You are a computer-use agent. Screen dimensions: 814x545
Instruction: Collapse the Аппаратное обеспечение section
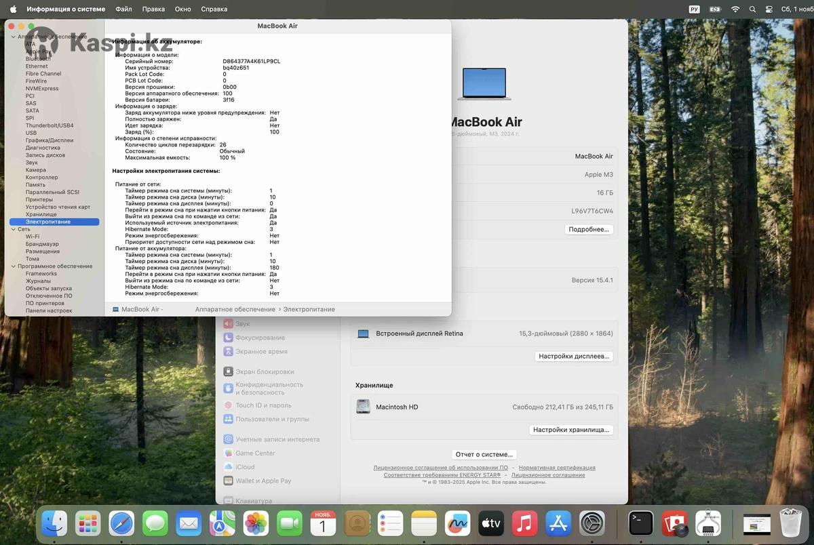point(13,37)
